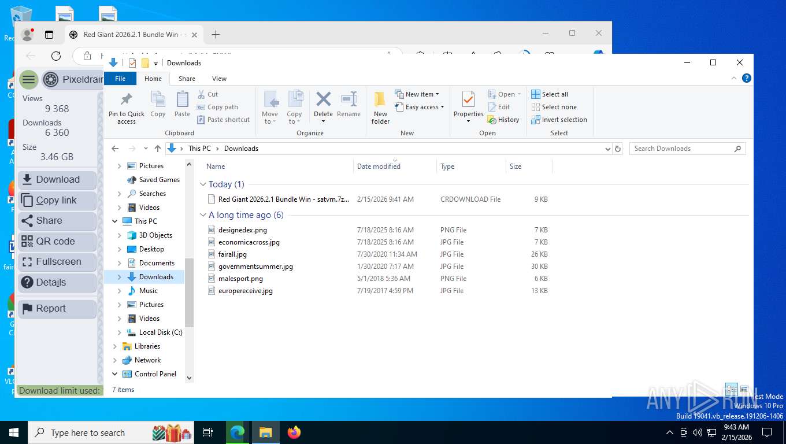This screenshot has width=786, height=444.
Task: Minimize the ribbon with chevron
Action: click(735, 78)
